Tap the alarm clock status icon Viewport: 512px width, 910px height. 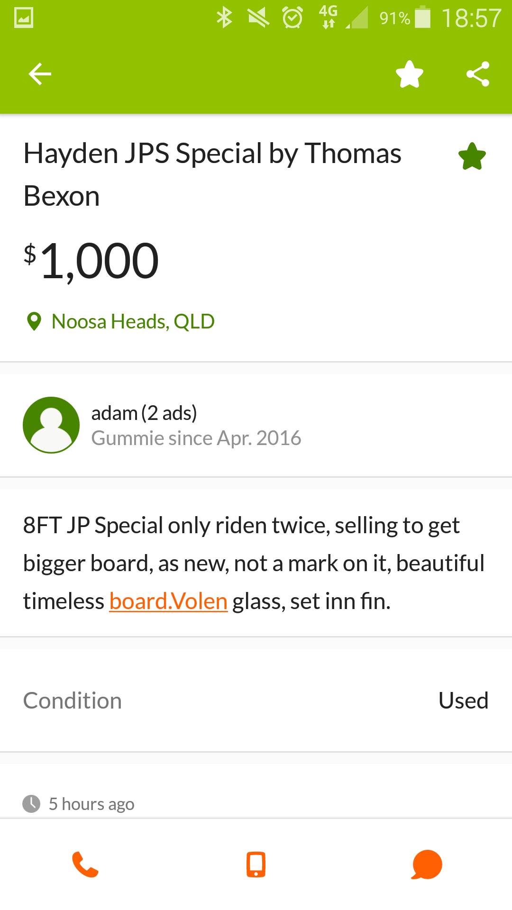(293, 18)
